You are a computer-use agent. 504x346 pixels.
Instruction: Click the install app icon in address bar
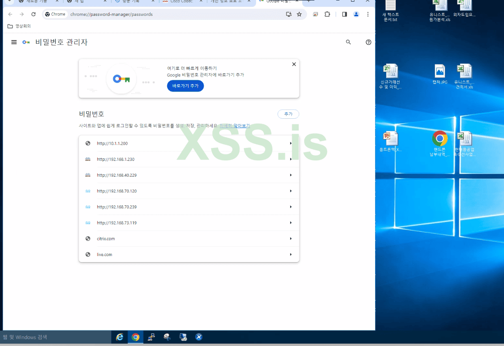click(x=289, y=14)
